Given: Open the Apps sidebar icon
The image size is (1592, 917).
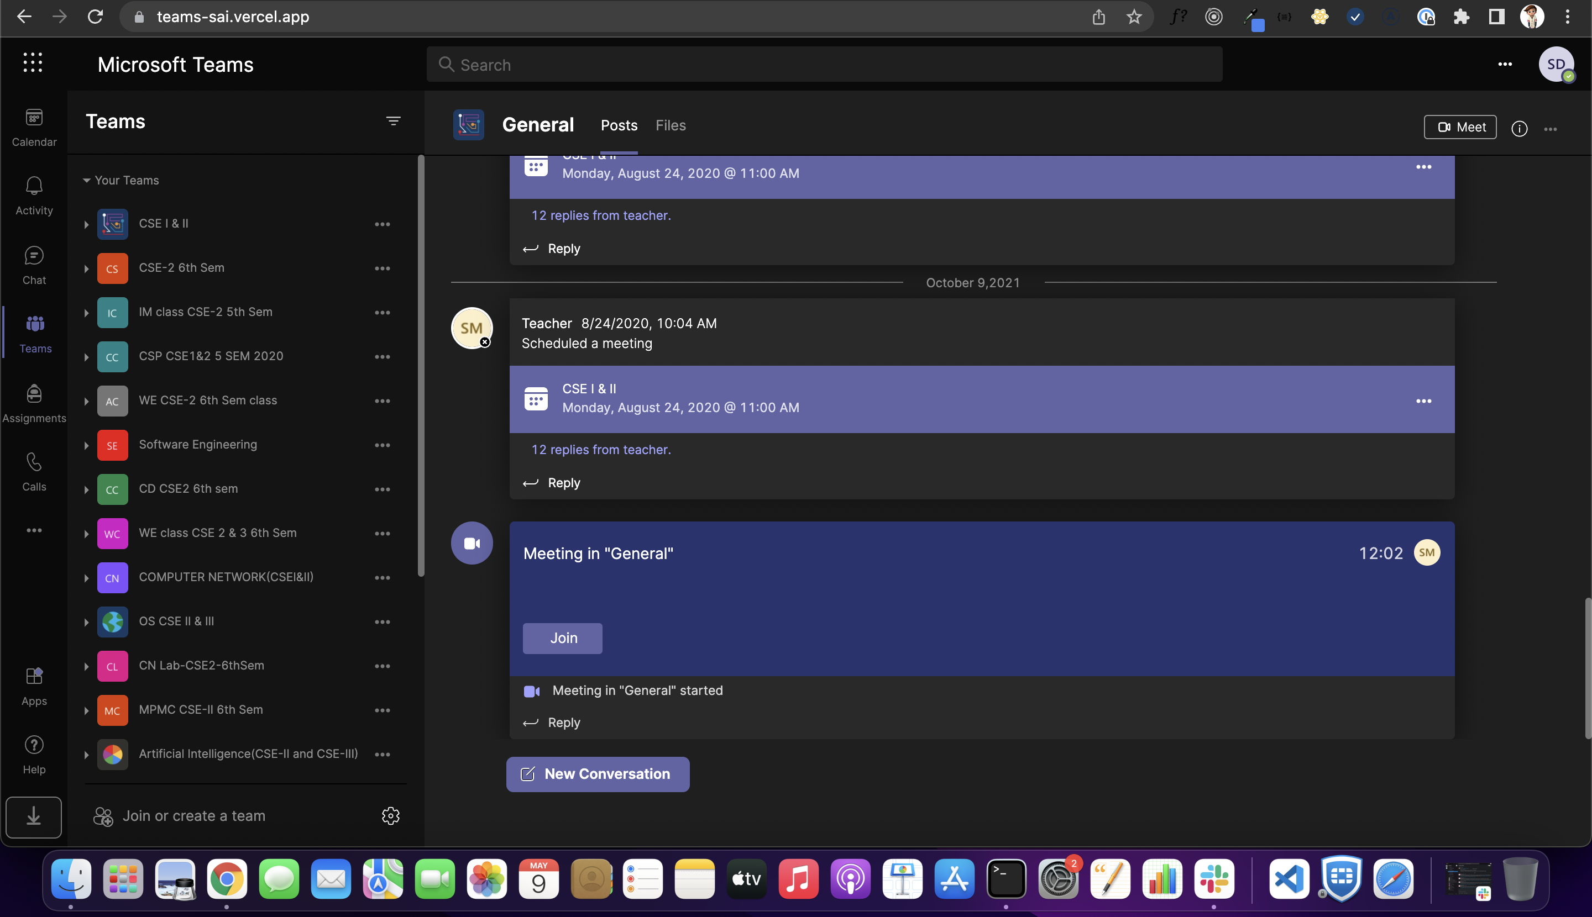Looking at the screenshot, I should 34,686.
